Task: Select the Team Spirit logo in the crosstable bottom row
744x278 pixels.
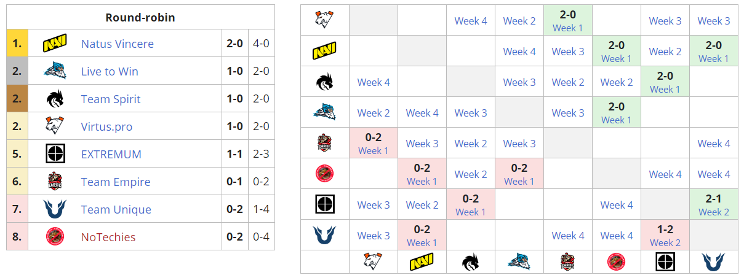Action: tap(471, 262)
